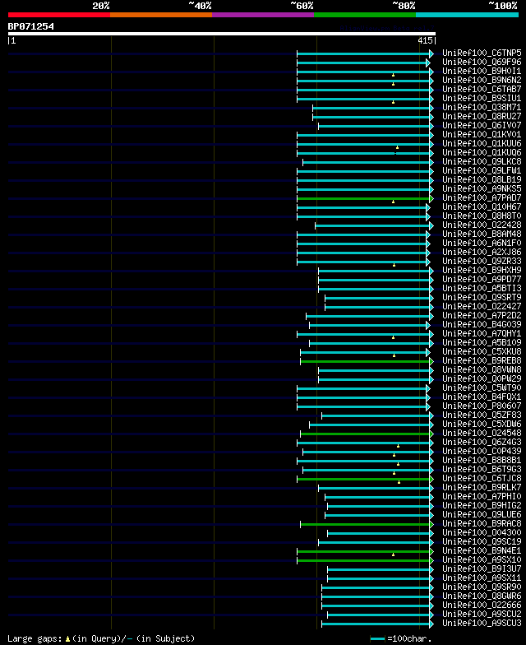This screenshot has width=526, height=645.
Task: Select the label UniRef100_A7PAD7
Action: point(482,197)
